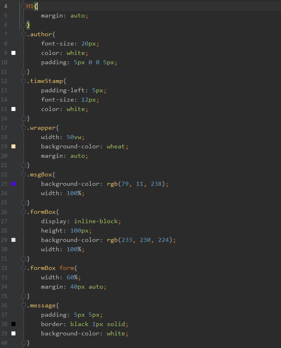Collapse the H1 rule fold marker
This screenshot has height=348, width=281.
[x=24, y=6]
